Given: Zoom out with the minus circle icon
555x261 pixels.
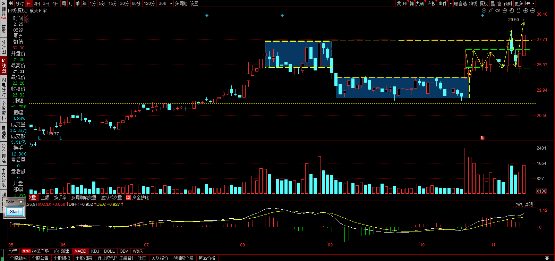Looking at the screenshot, I should tap(532, 10).
